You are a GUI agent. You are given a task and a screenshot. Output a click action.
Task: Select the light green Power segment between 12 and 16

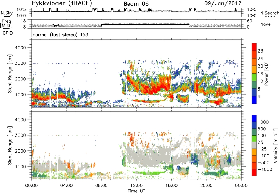pos(254,77)
